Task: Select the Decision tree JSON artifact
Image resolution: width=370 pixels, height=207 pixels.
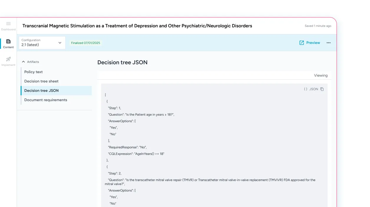Action: click(x=42, y=91)
